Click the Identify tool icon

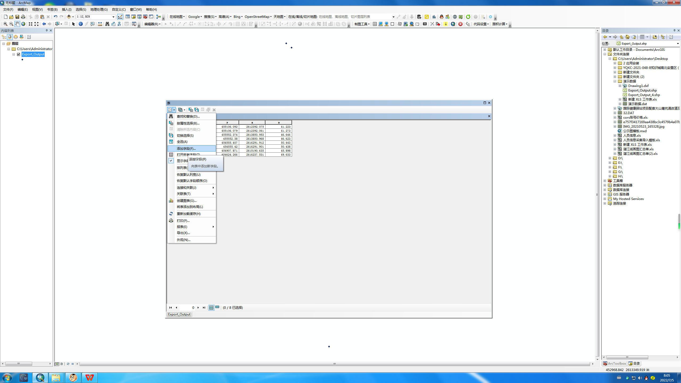[x=81, y=24]
